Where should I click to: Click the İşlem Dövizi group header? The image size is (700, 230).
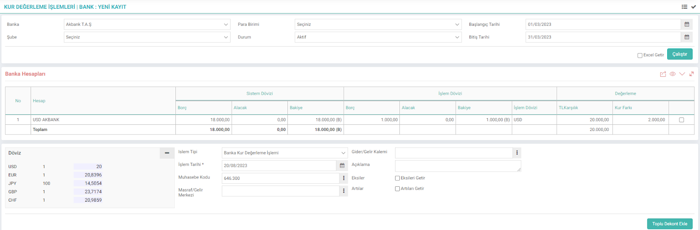pos(450,93)
